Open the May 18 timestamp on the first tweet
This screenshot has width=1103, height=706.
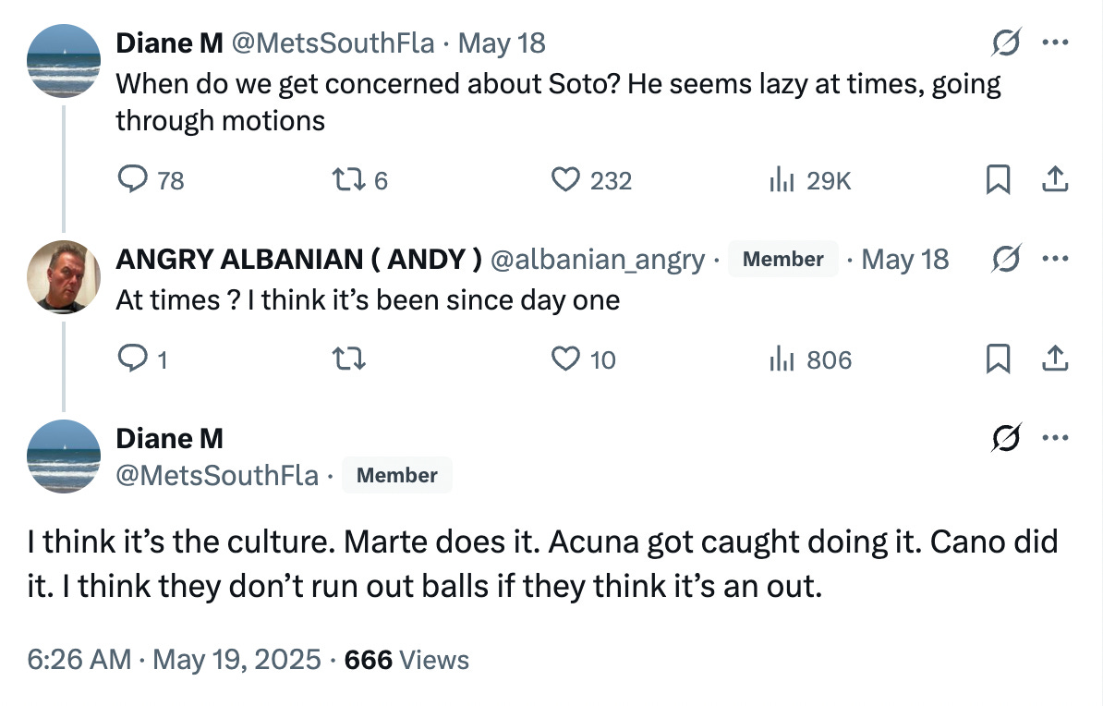tap(502, 43)
